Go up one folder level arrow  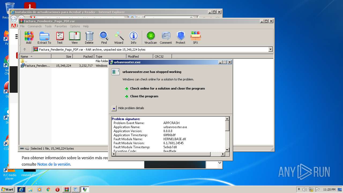click(25, 49)
